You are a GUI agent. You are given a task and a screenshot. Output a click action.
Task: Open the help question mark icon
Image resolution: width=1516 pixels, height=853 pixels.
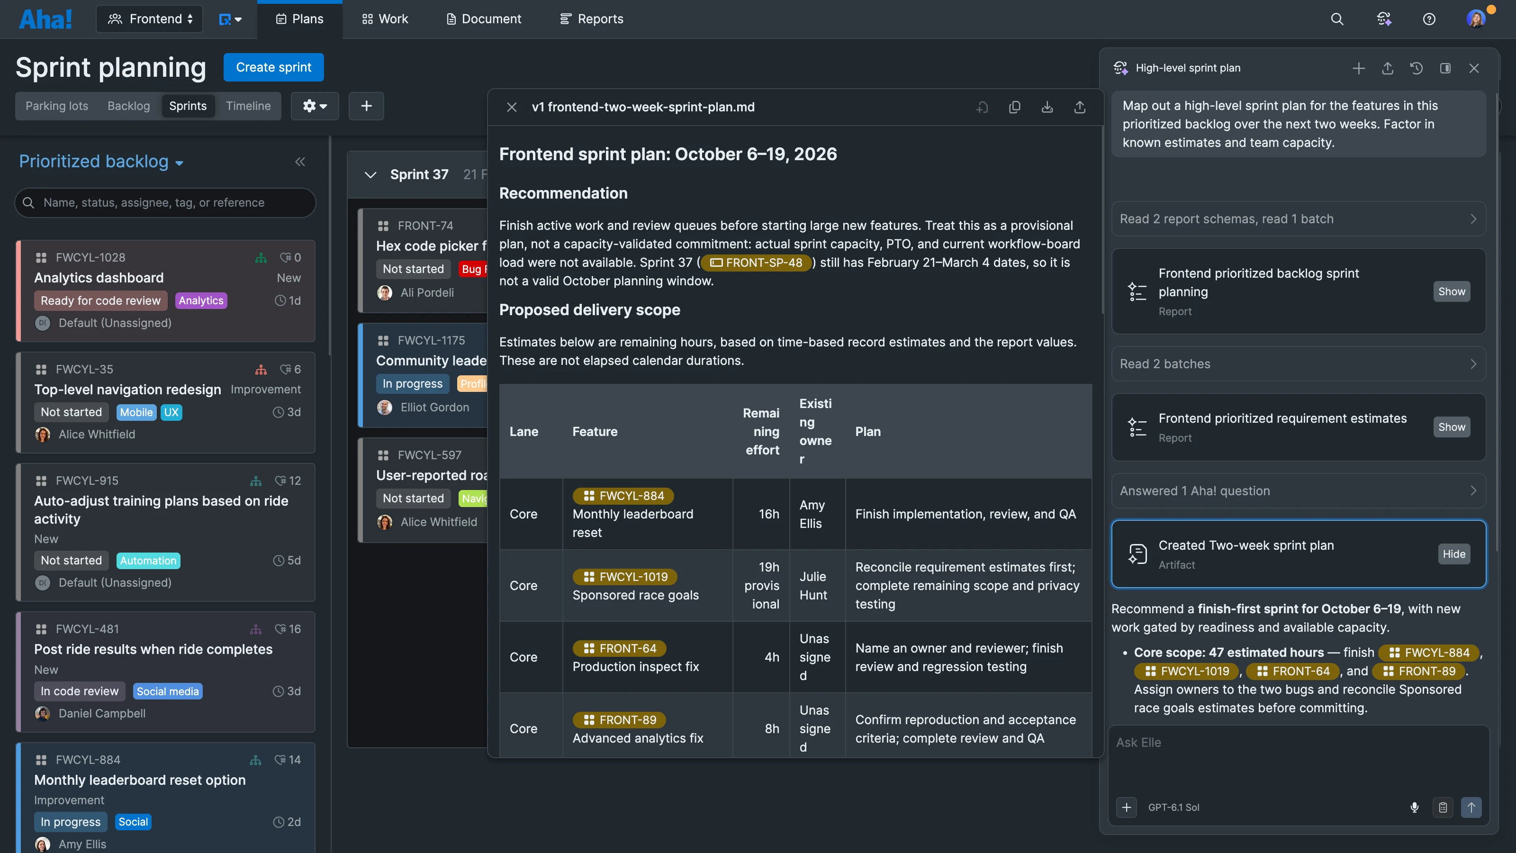coord(1429,19)
